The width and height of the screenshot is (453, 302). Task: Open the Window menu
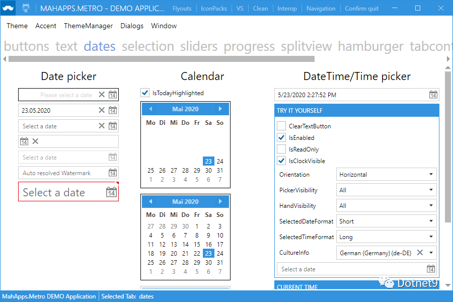coord(164,26)
